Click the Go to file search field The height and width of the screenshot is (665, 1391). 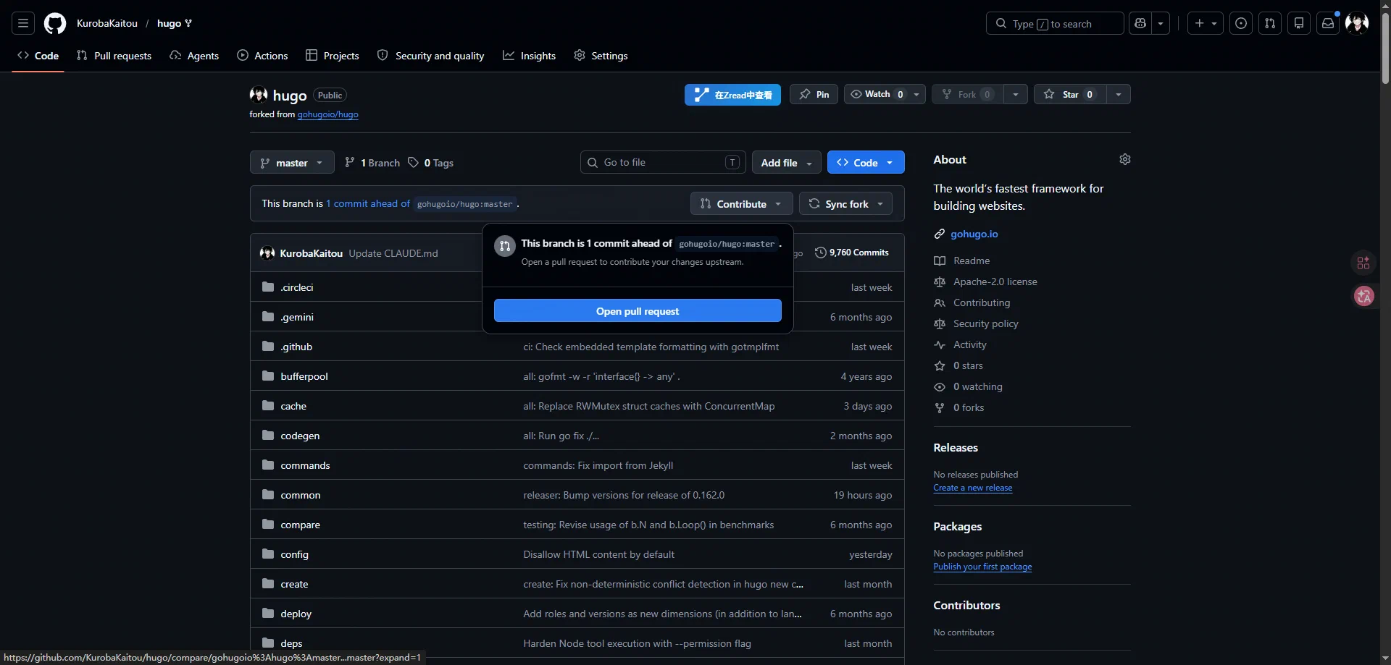pos(663,162)
